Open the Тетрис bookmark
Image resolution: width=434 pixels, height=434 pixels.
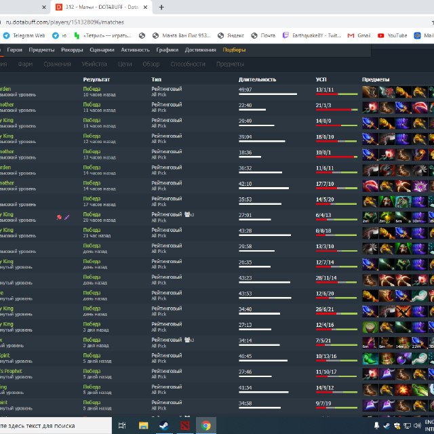(x=102, y=35)
